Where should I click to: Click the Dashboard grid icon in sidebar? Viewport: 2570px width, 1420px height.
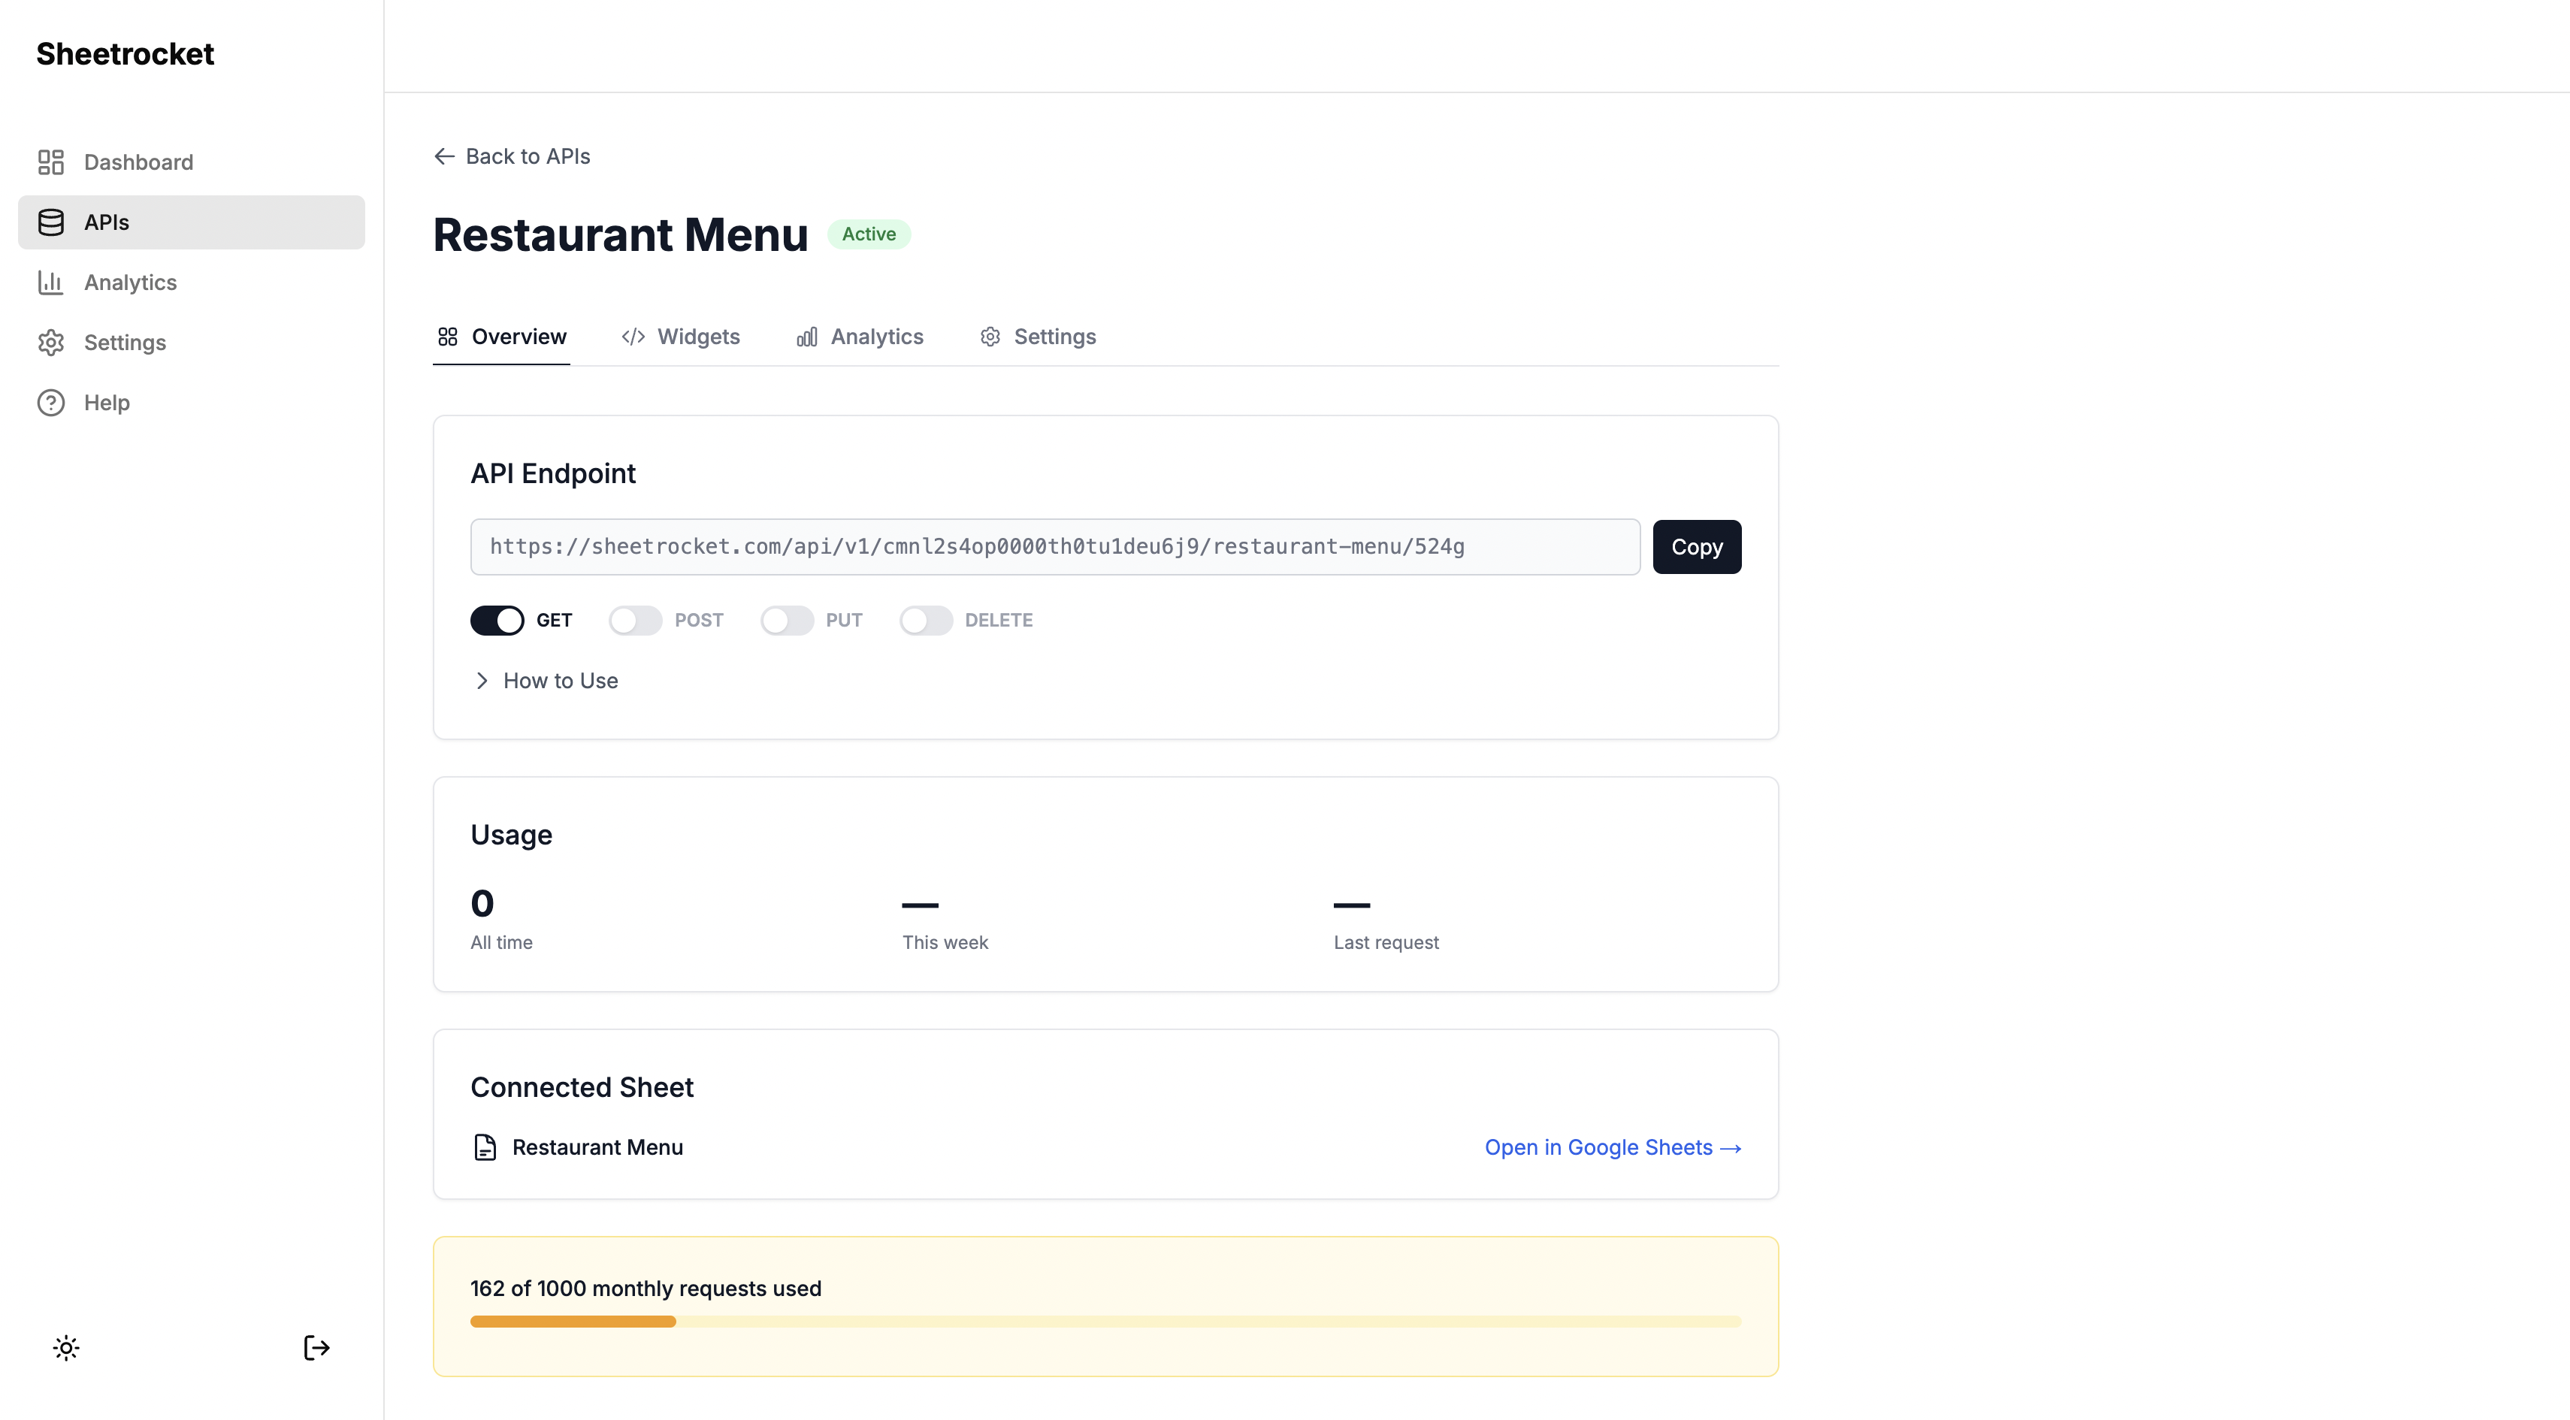(x=51, y=162)
